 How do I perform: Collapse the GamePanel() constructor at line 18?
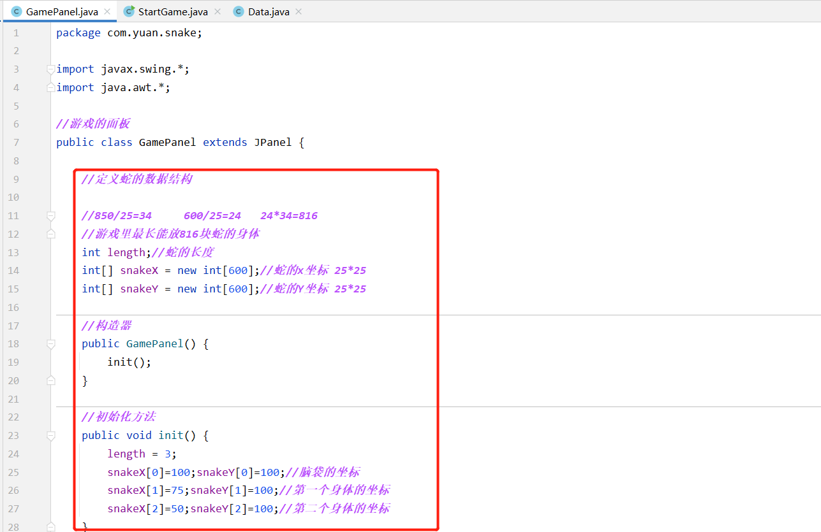click(51, 344)
